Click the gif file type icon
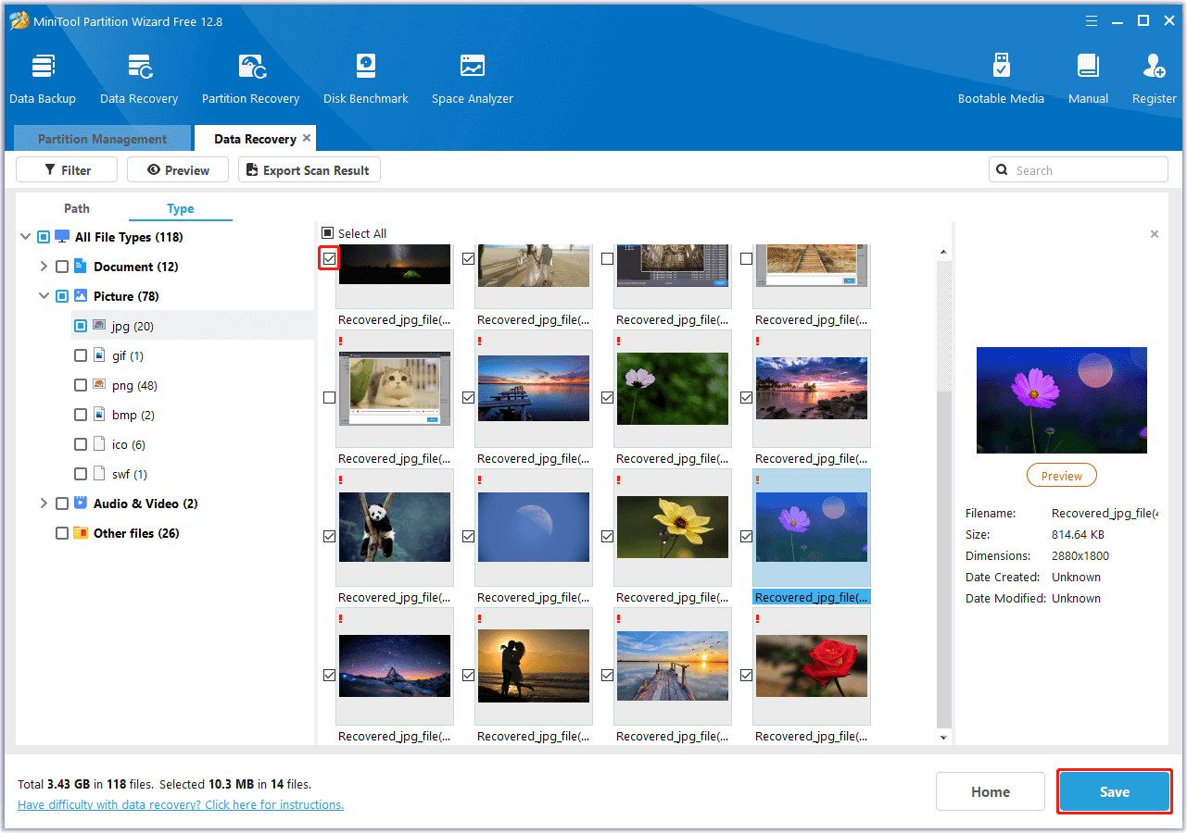 (x=99, y=355)
